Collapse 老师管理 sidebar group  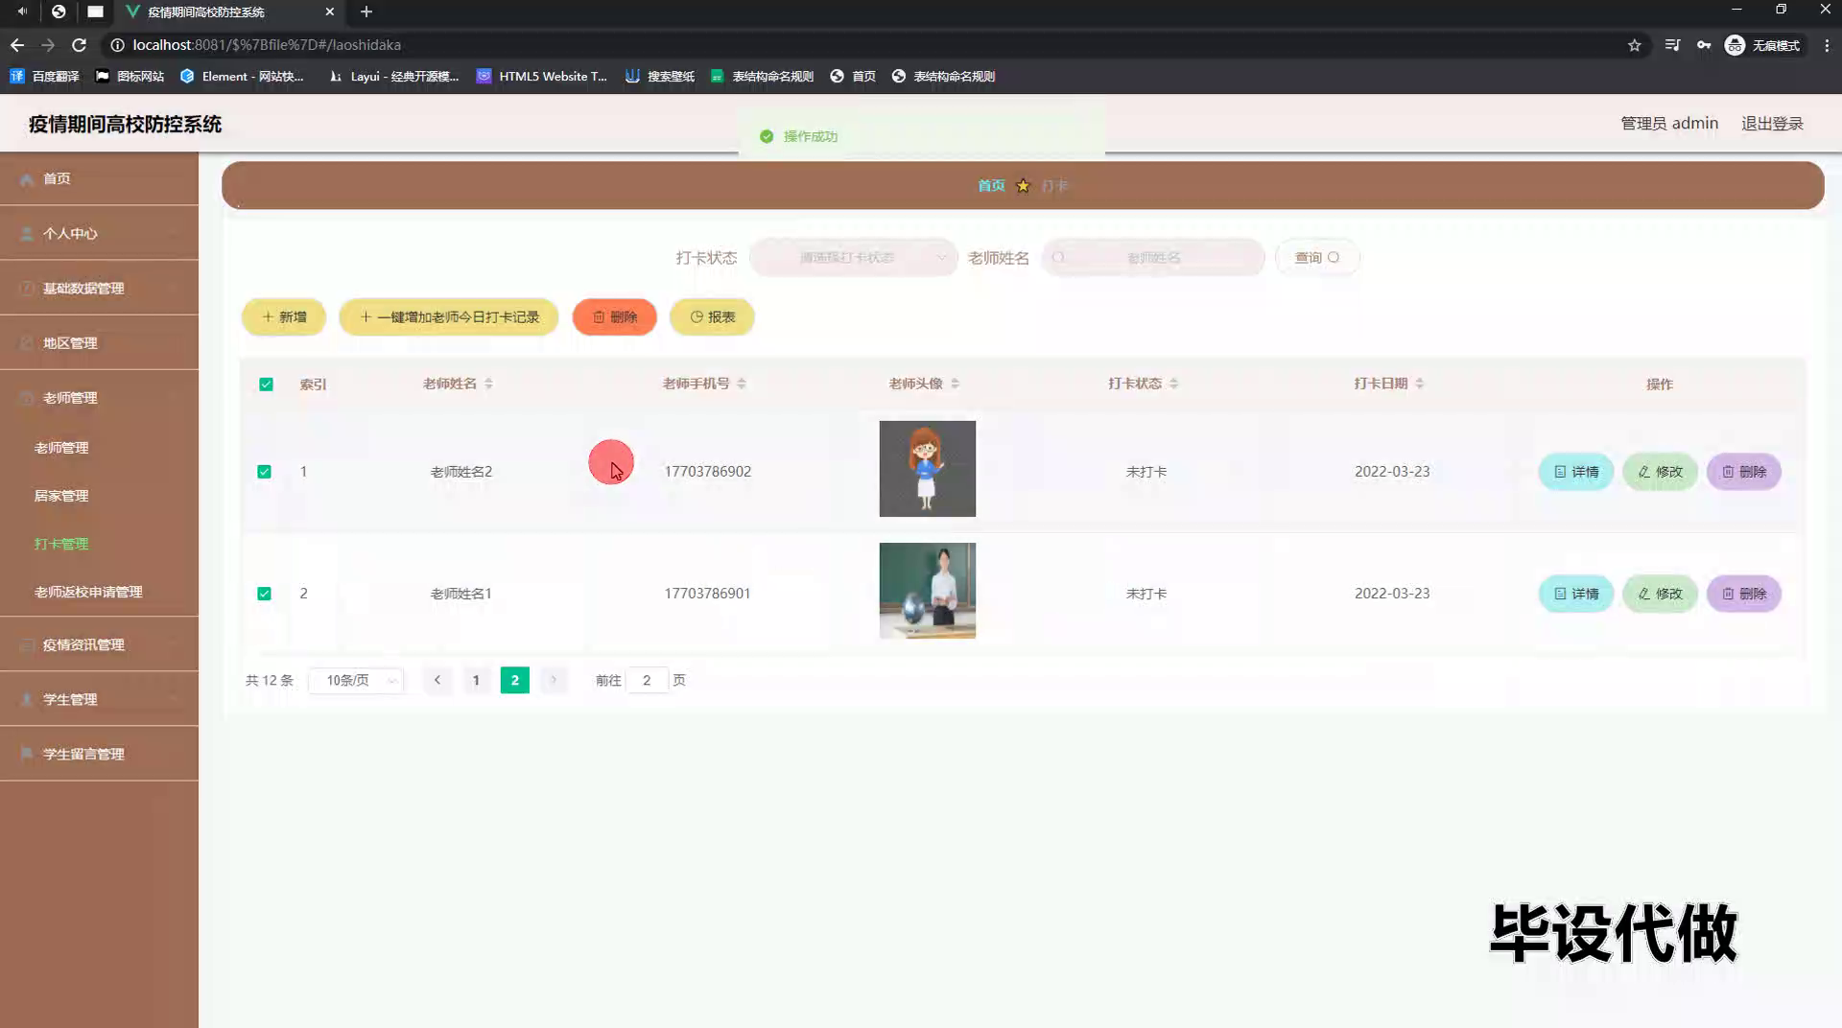(99, 397)
